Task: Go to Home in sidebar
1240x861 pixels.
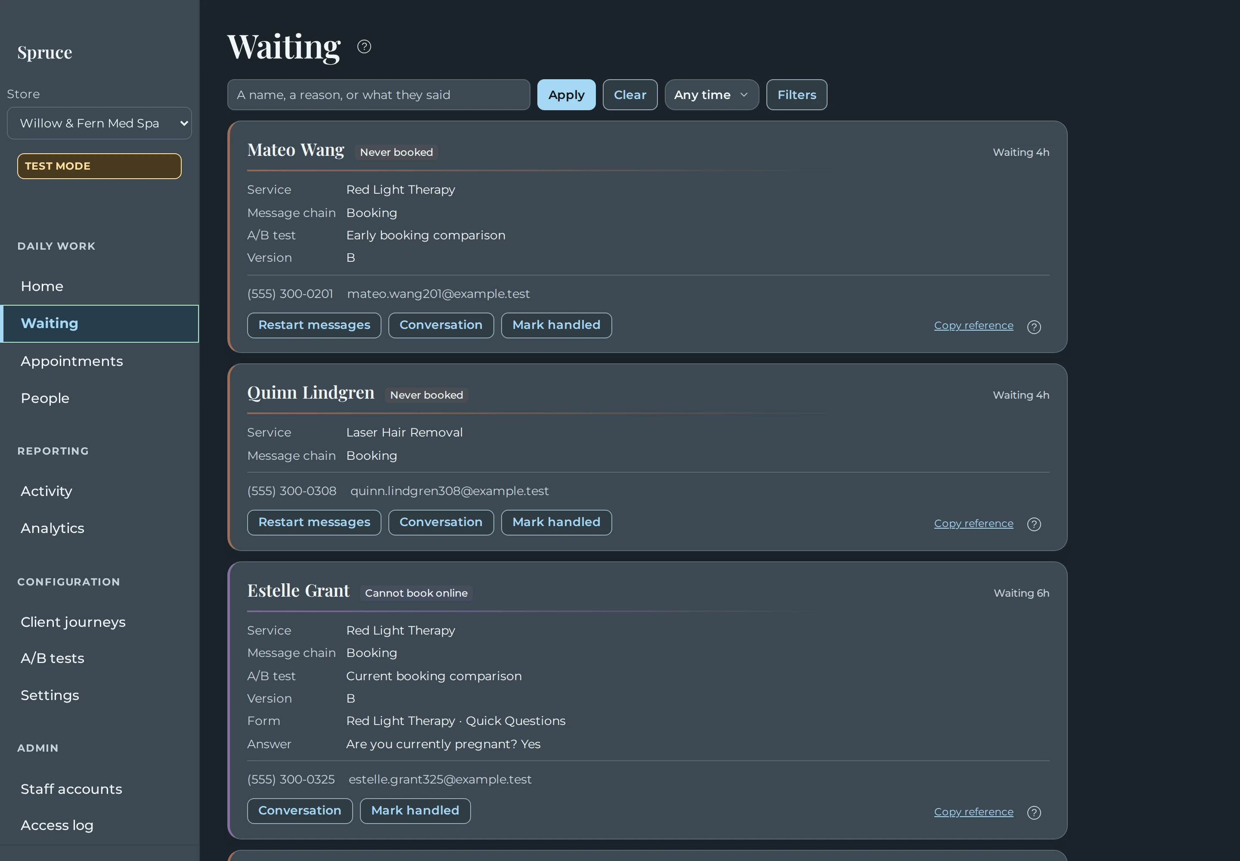Action: point(99,286)
